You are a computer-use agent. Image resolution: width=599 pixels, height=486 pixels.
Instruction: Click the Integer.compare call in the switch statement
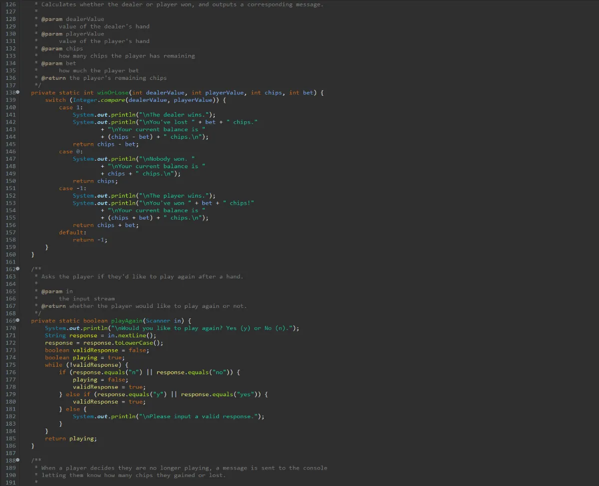click(99, 100)
